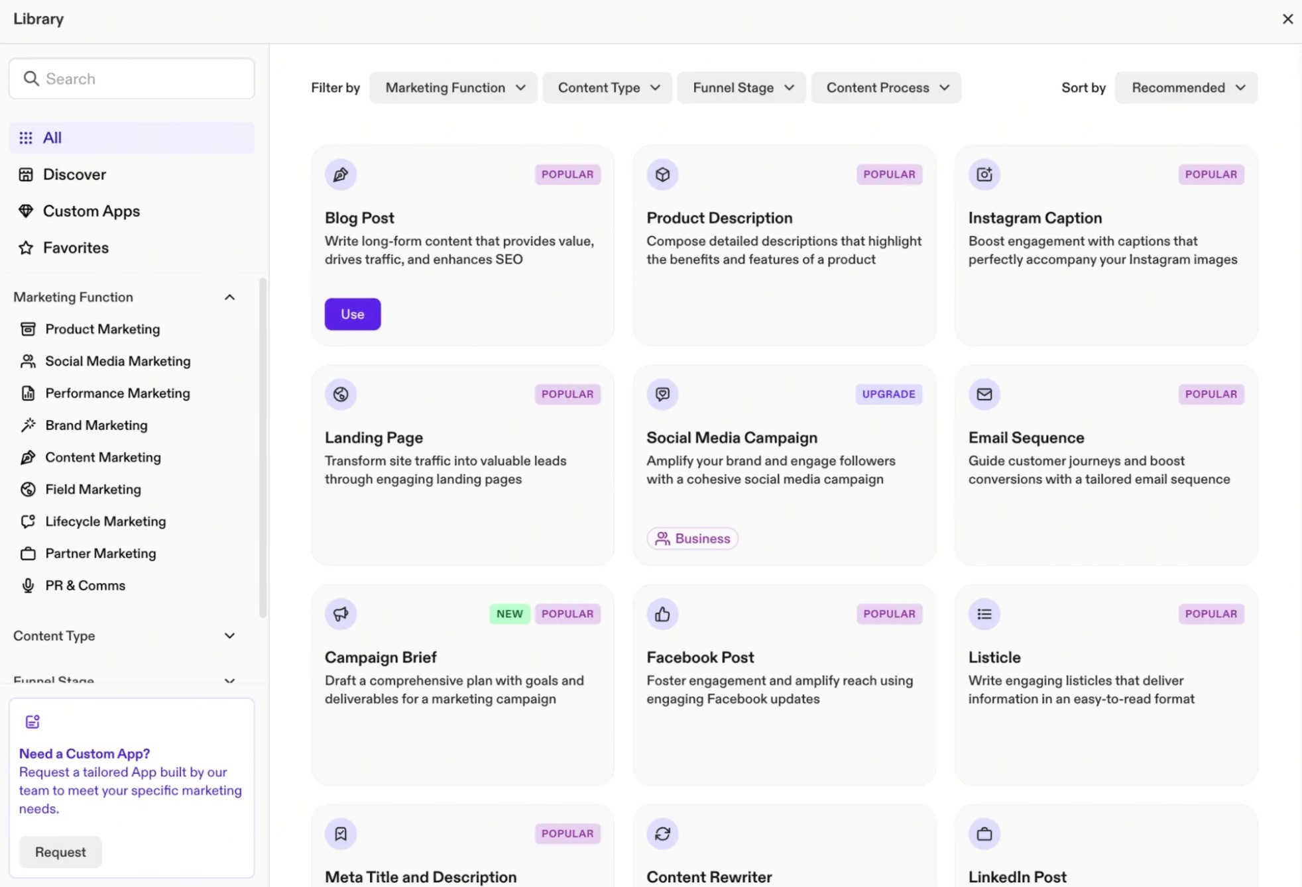Open the Facebook Post card title
Screen dimensions: 1302x887
700,657
